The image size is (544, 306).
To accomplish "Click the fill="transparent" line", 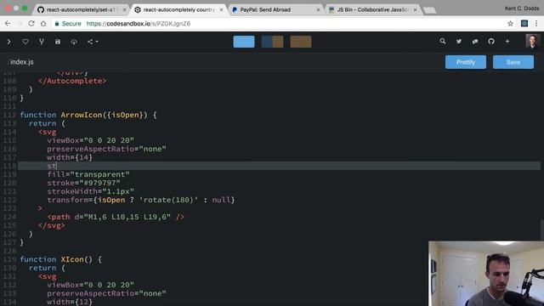I will click(88, 174).
